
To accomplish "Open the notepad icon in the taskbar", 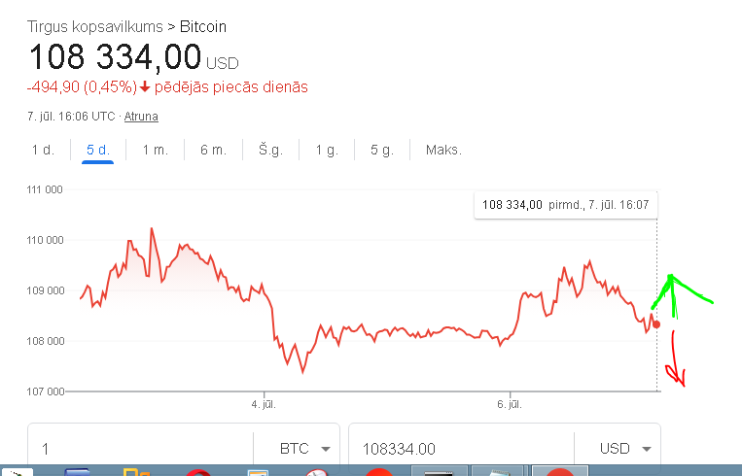I will click(497, 471).
